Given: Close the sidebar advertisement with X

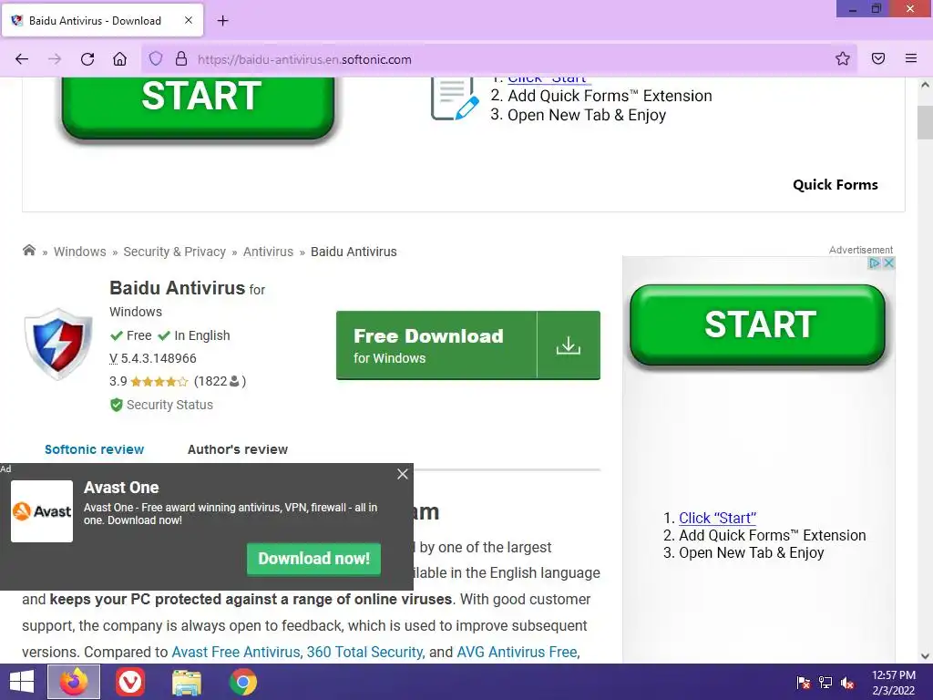Looking at the screenshot, I should 888,263.
